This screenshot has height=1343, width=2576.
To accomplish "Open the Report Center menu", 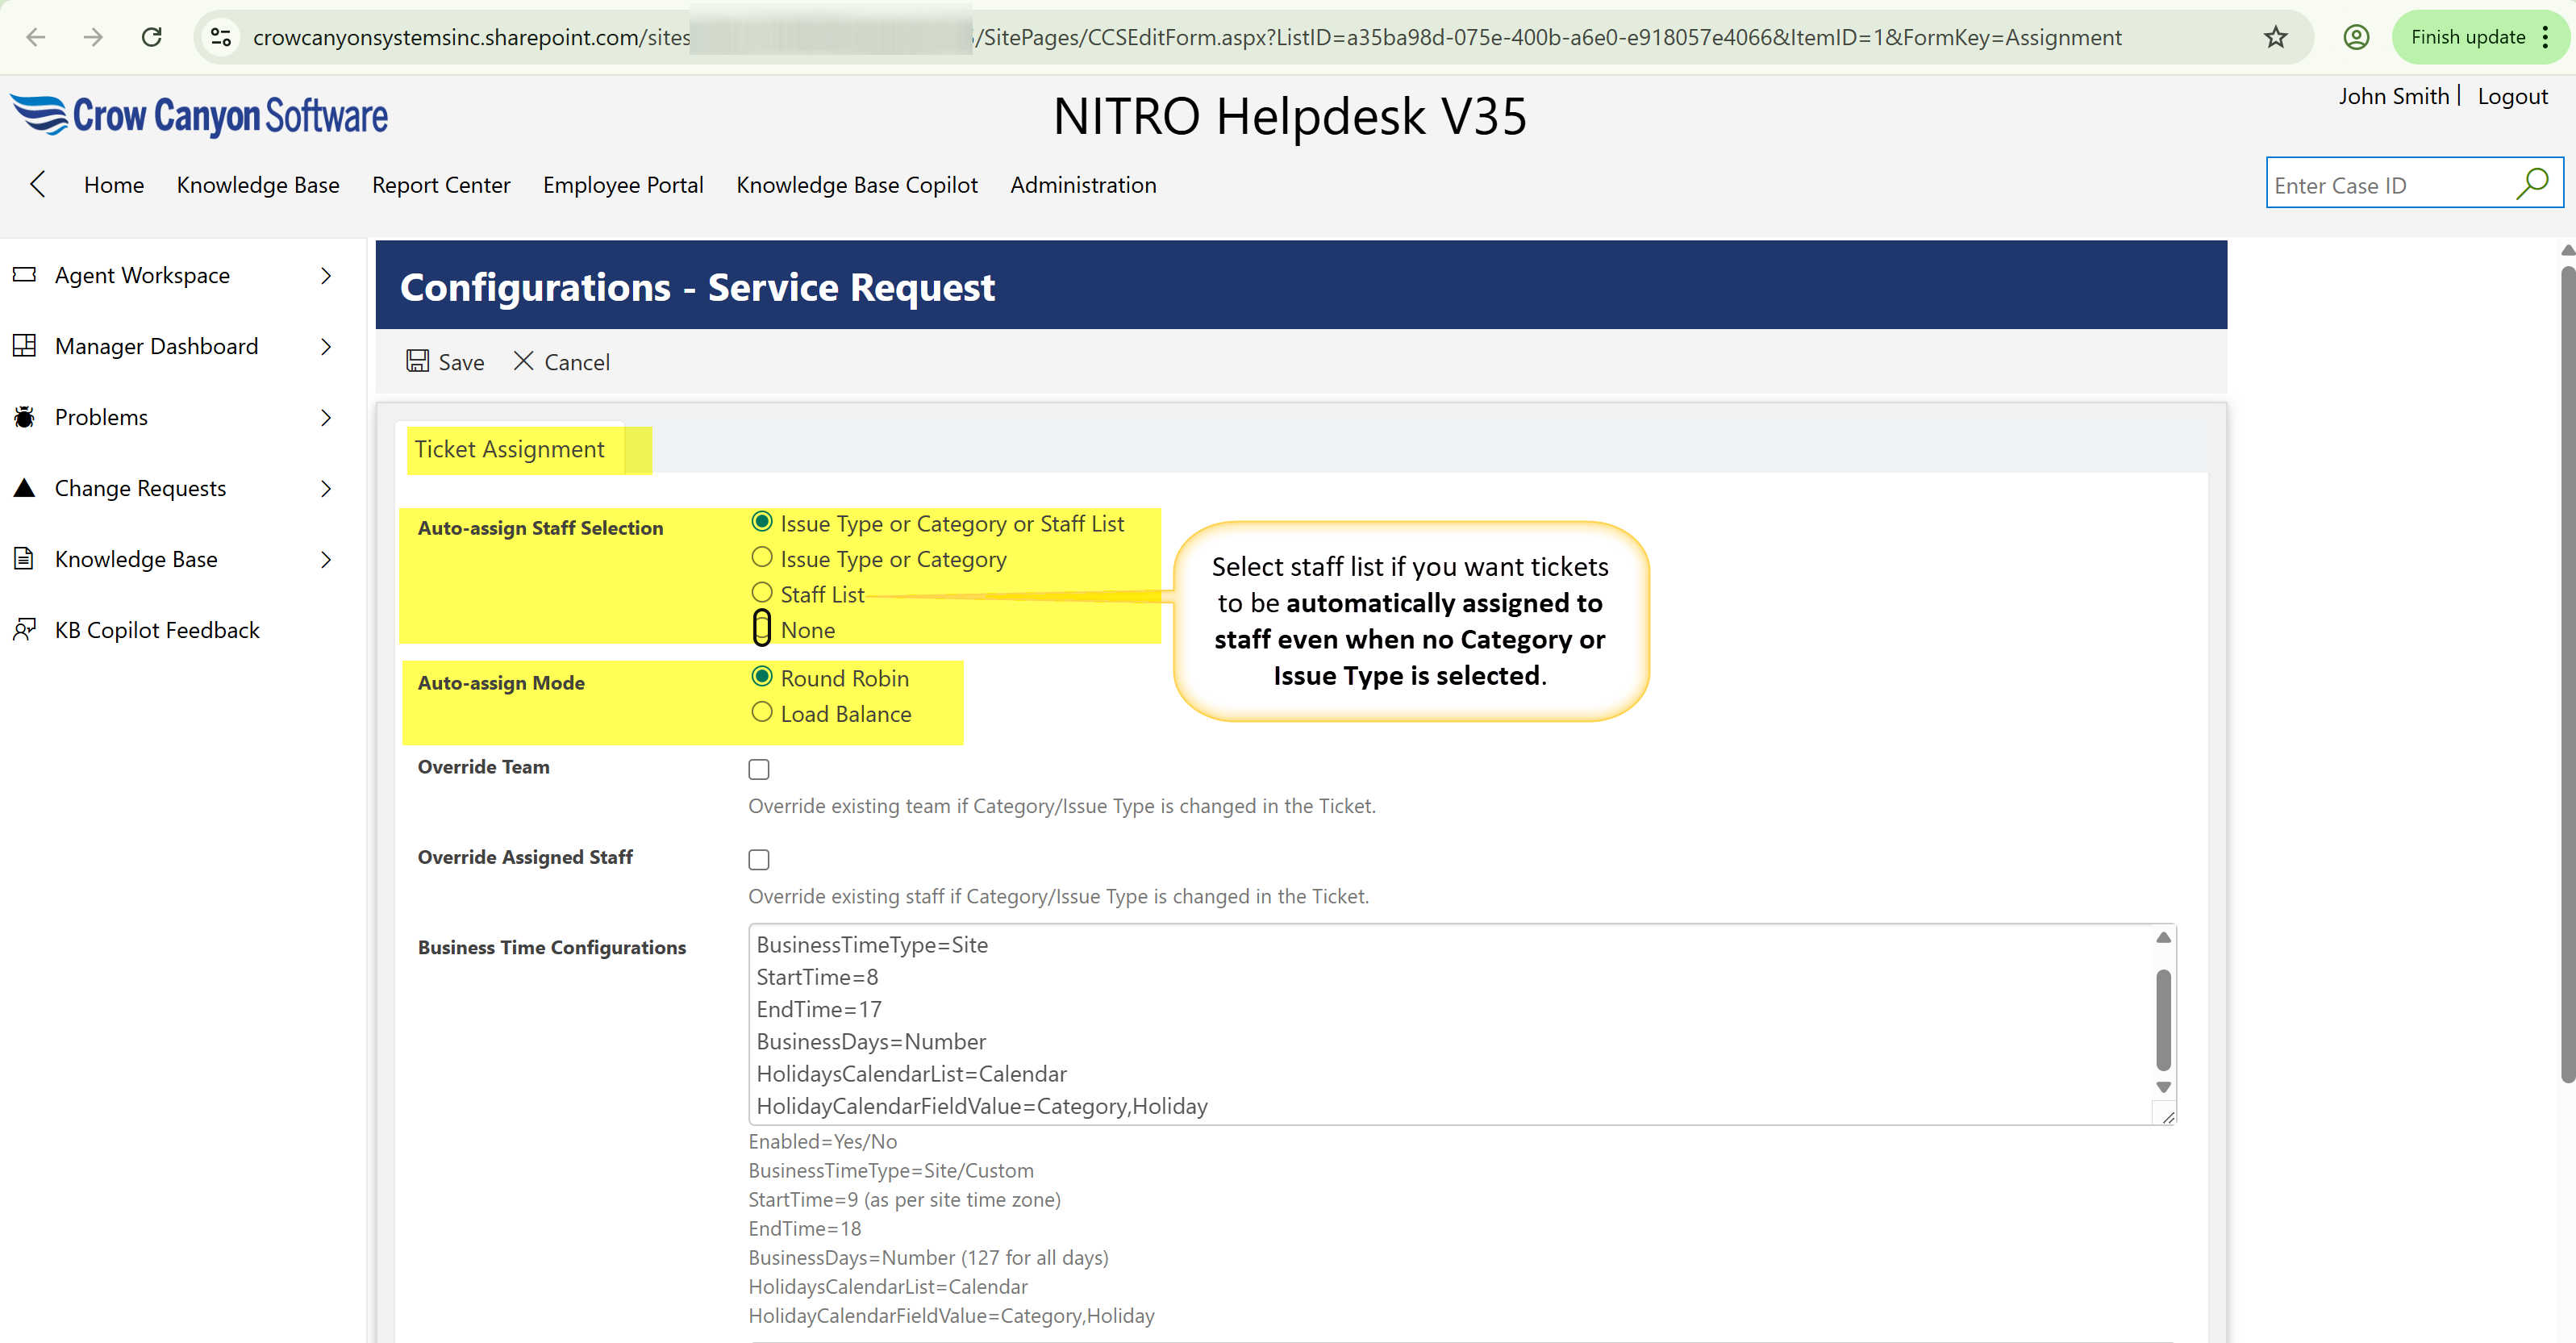I will (441, 185).
